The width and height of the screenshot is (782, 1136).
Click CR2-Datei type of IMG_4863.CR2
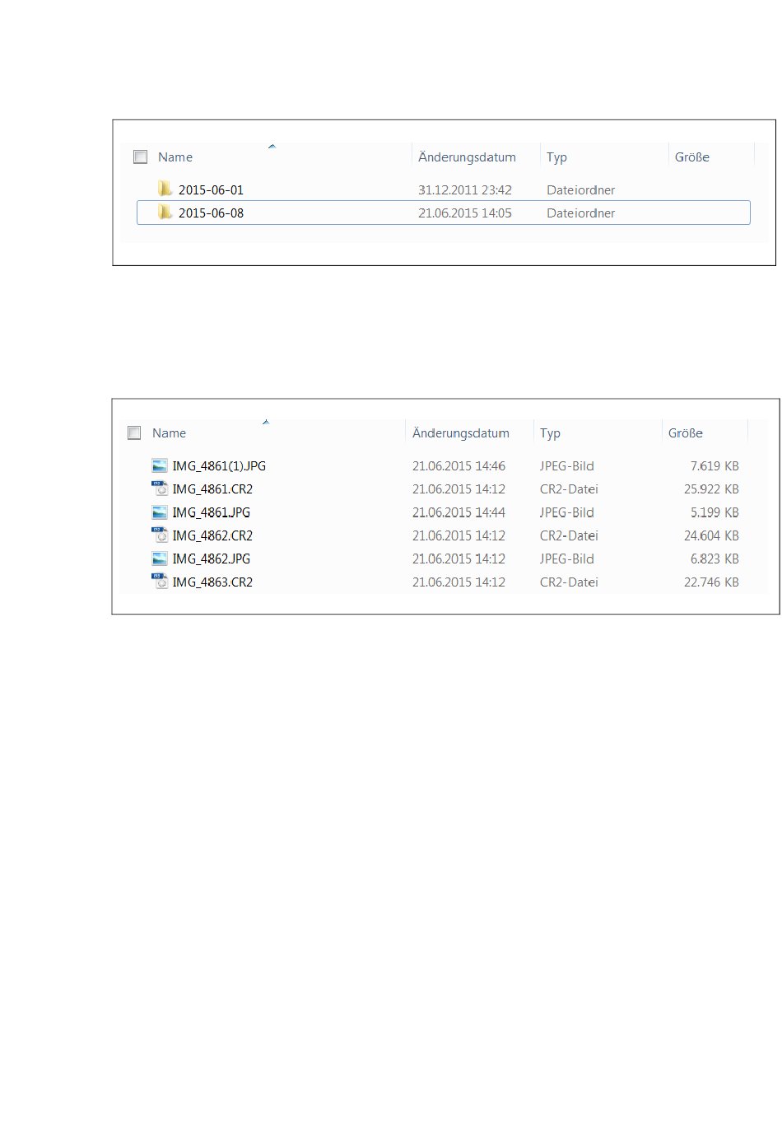click(x=569, y=582)
